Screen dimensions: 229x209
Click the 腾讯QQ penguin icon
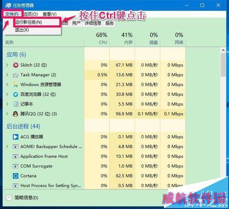[16, 114]
